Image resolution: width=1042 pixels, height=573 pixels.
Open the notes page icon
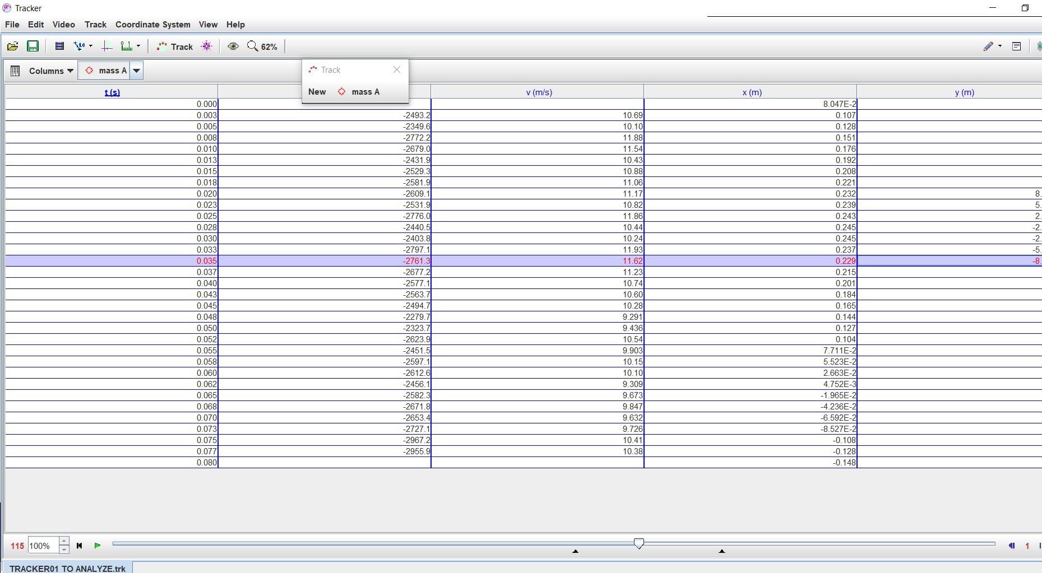(x=1017, y=46)
